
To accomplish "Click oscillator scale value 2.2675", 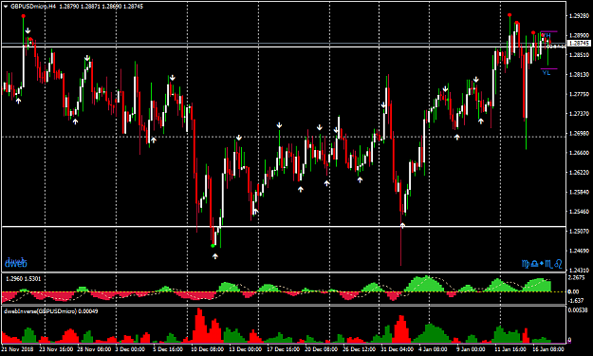I will click(576, 278).
